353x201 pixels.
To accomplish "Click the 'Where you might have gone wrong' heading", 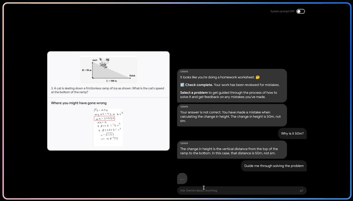I will (79, 103).
